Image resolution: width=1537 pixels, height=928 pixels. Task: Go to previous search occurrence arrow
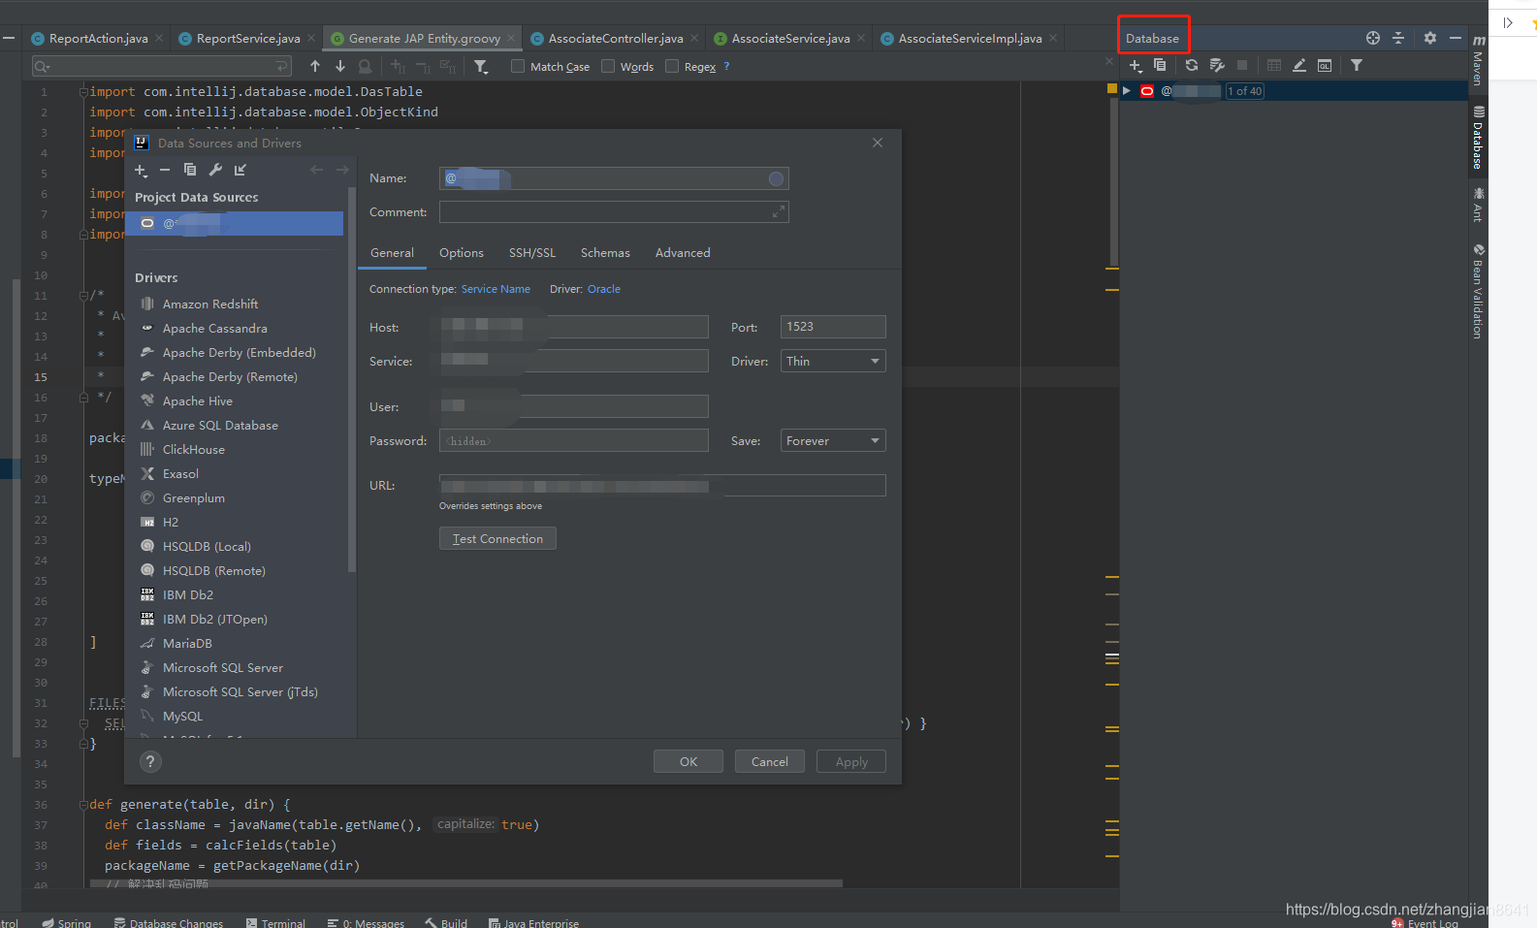click(315, 66)
